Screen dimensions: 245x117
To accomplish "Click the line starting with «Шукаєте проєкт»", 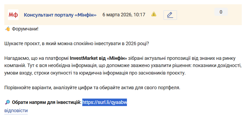I will coord(76,43).
